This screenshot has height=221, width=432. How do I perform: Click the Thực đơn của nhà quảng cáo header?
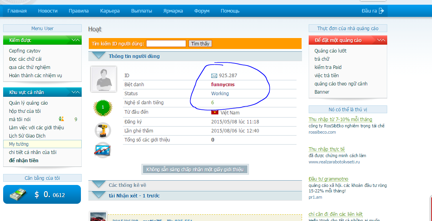[x=348, y=28]
